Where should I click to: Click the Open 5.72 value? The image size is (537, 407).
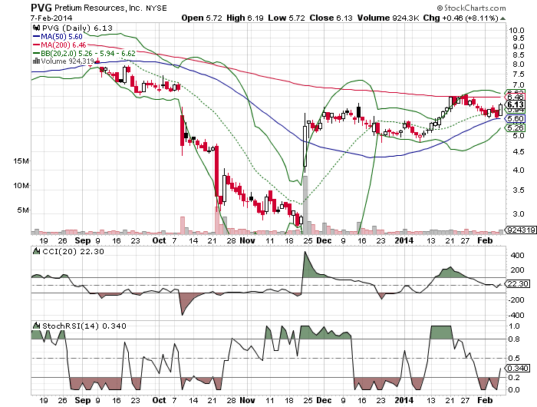[x=202, y=18]
